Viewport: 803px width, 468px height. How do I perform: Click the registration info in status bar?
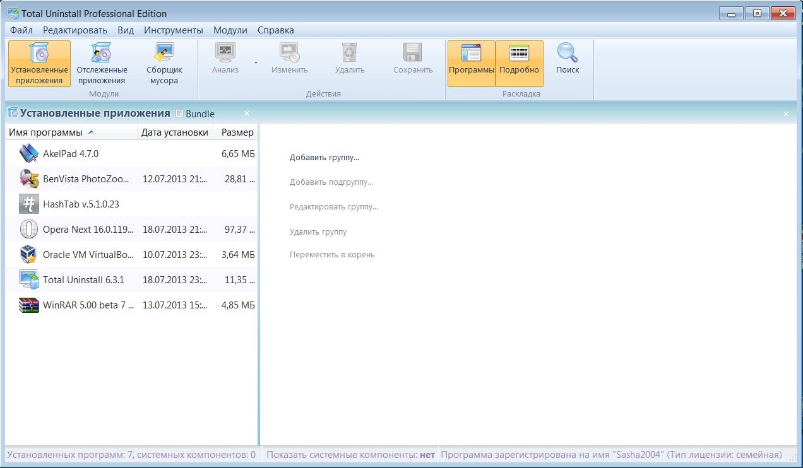click(611, 454)
